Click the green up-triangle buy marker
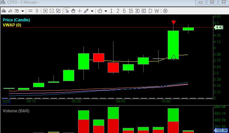Screen dimensions: 229x133 (x=173, y=57)
